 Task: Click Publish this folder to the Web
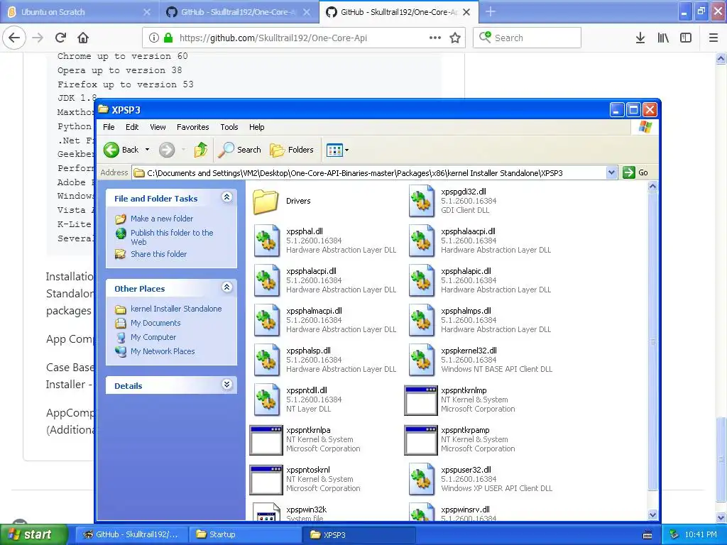172,237
